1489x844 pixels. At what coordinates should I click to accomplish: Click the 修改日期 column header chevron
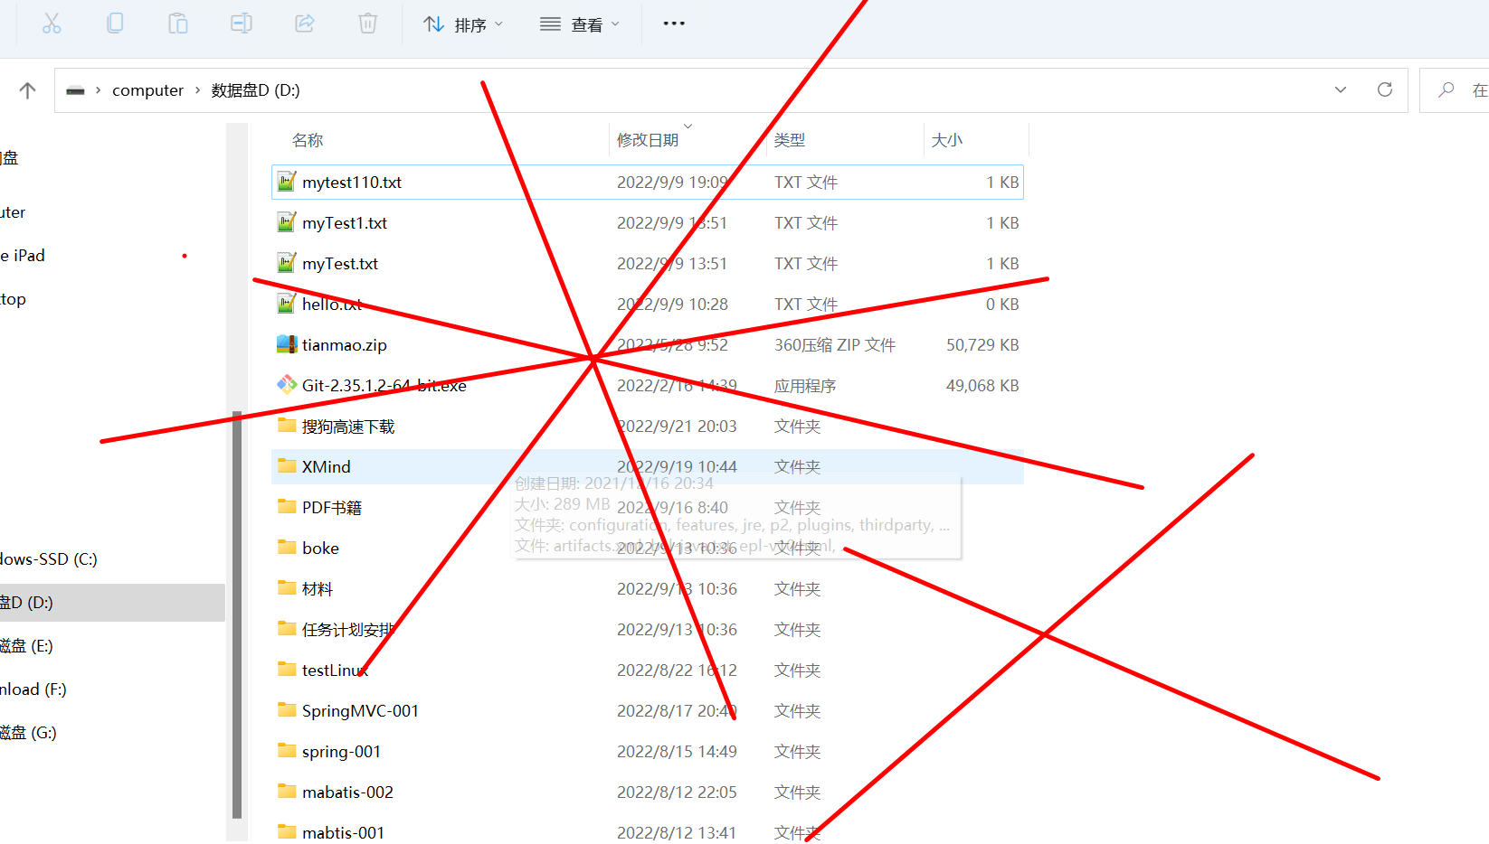tap(688, 126)
